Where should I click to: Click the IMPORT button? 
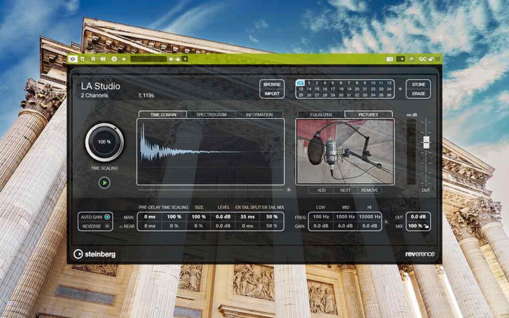[272, 93]
